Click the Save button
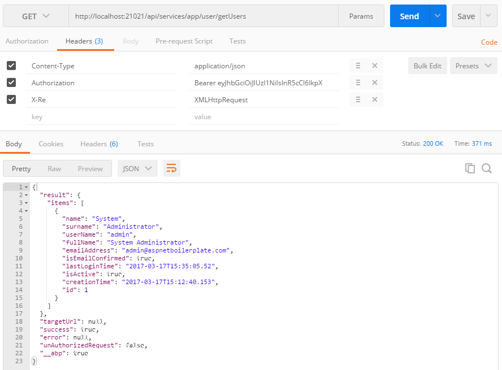Image resolution: width=502 pixels, height=370 pixels. click(466, 16)
